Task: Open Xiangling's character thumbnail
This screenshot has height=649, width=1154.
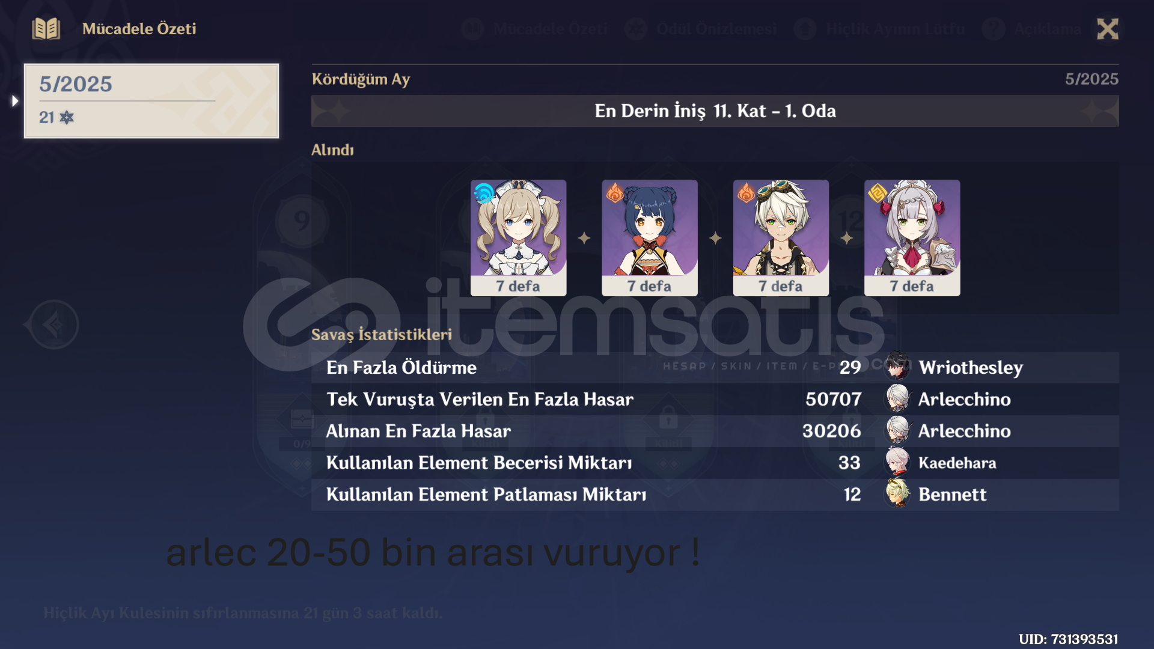Action: (650, 237)
